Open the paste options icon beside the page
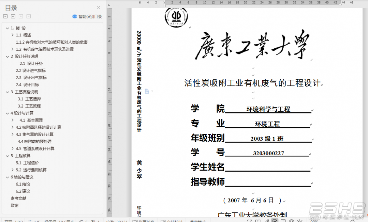The image size is (368, 222). (147, 91)
